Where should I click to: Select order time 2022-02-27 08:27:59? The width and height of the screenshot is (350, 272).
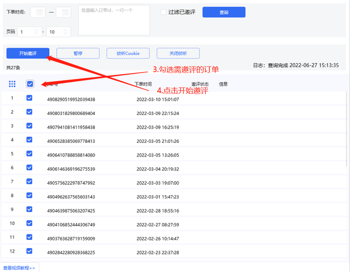coord(158,225)
